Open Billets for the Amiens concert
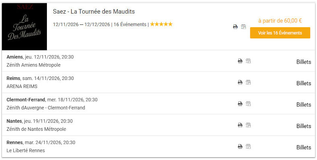This screenshot has height=160, width=317. tap(303, 62)
